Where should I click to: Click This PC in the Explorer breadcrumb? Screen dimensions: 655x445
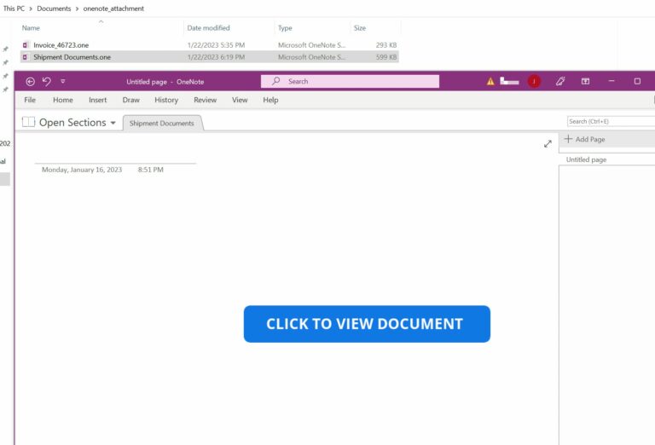pyautogui.click(x=14, y=9)
